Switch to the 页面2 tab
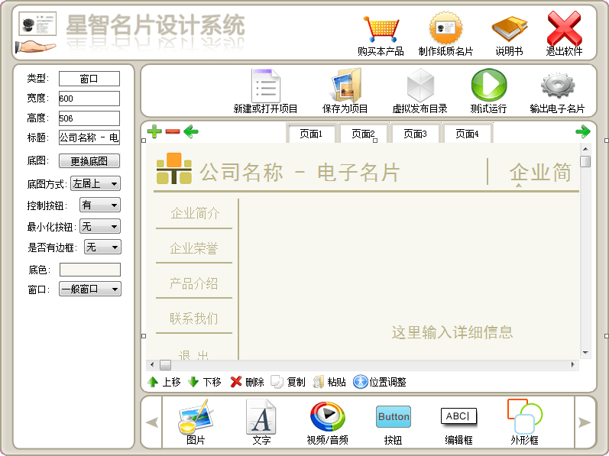The height and width of the screenshot is (456, 609). pyautogui.click(x=363, y=134)
